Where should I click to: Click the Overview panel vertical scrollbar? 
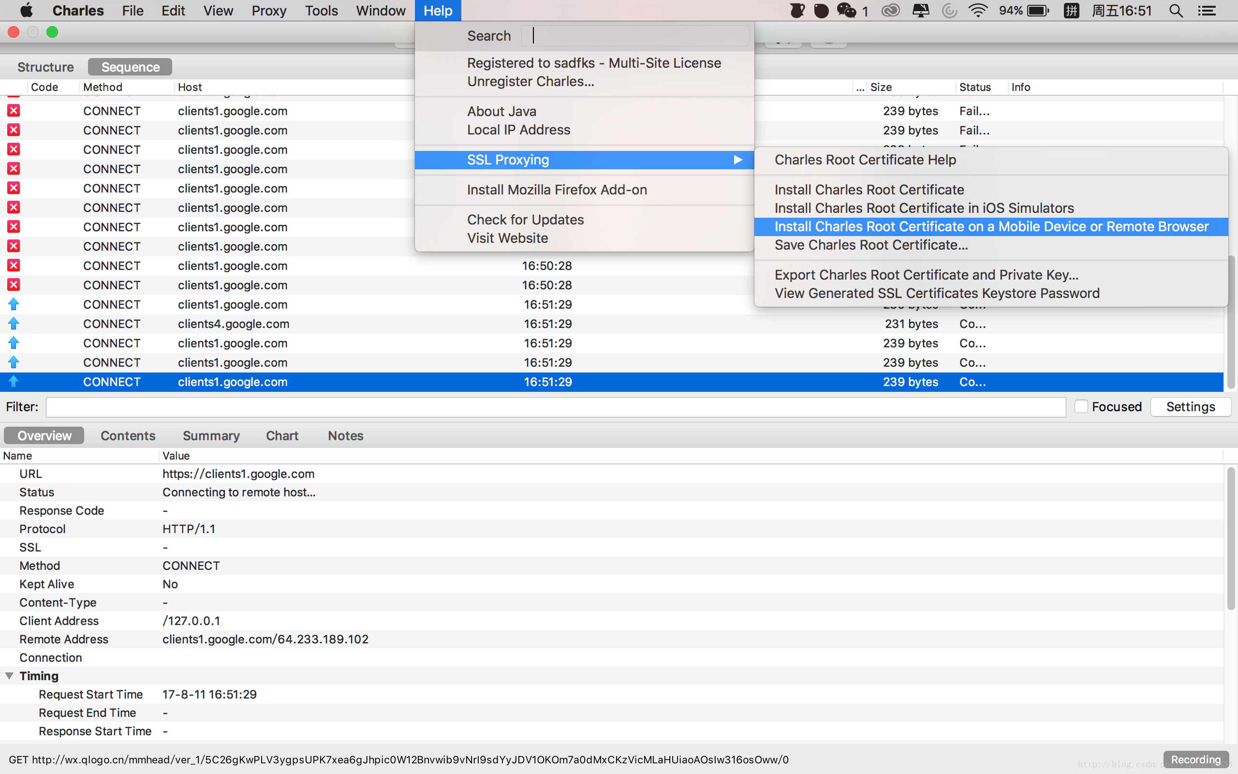(x=1231, y=538)
